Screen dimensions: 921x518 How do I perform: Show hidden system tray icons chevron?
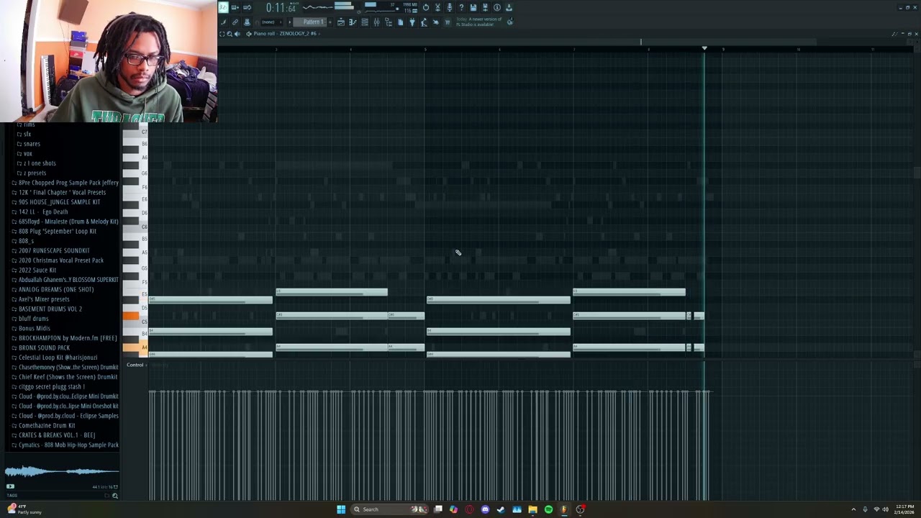pos(853,509)
